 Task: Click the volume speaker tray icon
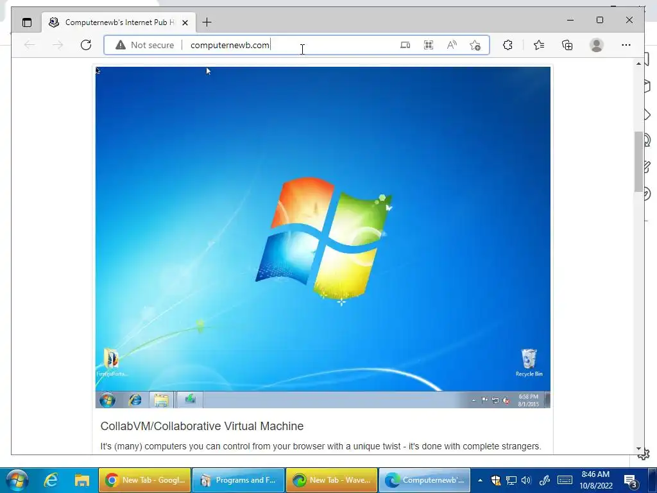(526, 480)
